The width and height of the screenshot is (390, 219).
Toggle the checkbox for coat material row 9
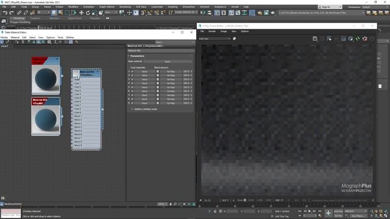(x=132, y=103)
